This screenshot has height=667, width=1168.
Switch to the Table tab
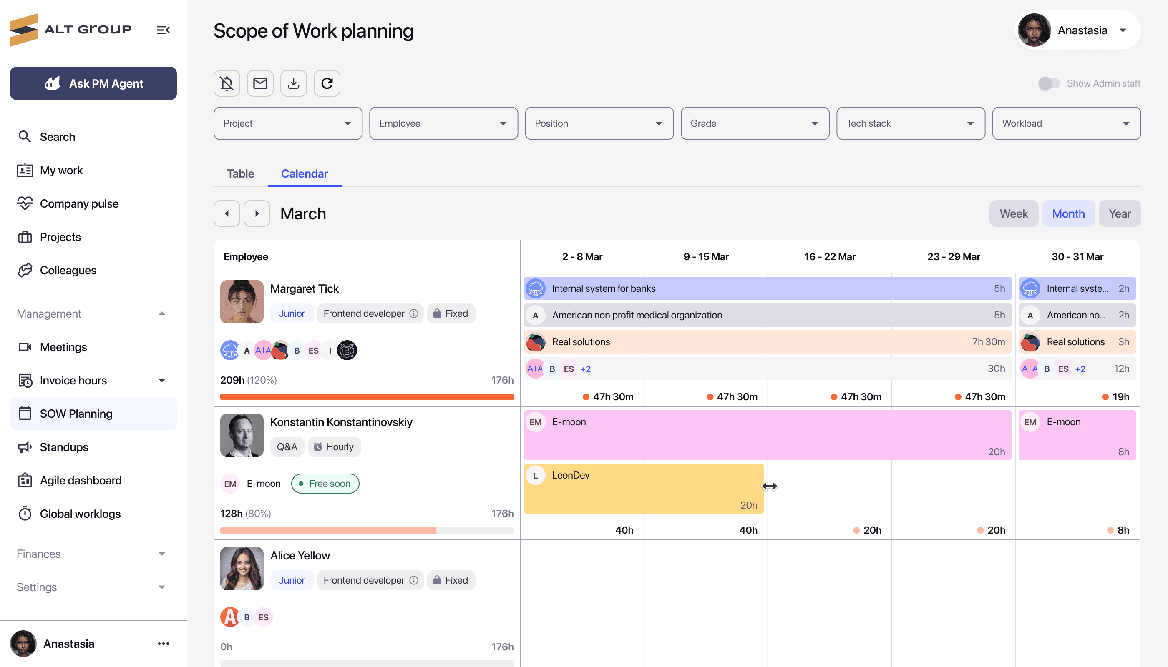click(x=240, y=173)
